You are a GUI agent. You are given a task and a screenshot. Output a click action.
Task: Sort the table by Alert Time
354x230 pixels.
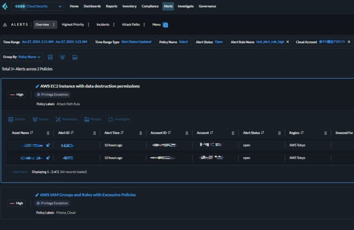click(x=122, y=132)
